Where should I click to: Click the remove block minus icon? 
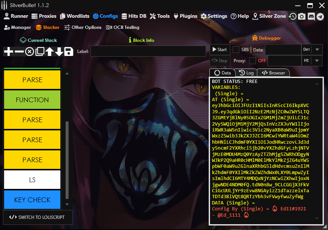19,51
